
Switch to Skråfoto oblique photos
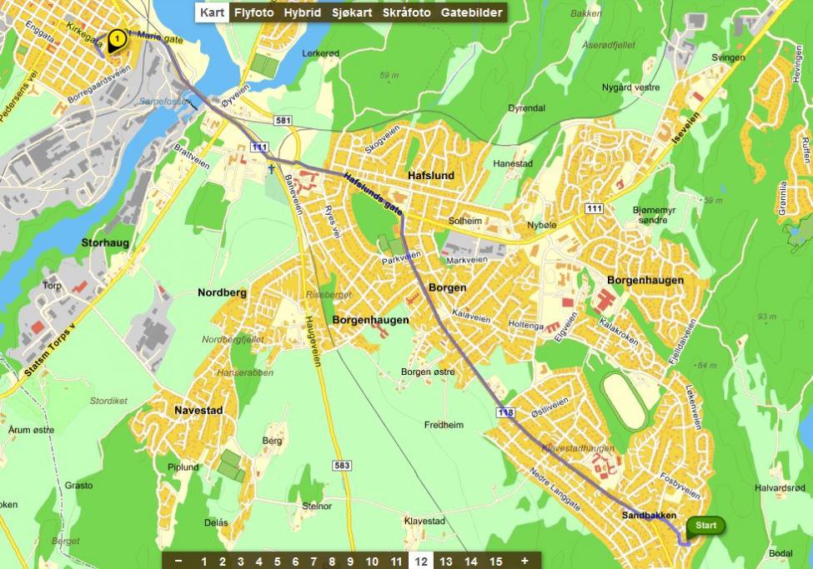pyautogui.click(x=407, y=12)
